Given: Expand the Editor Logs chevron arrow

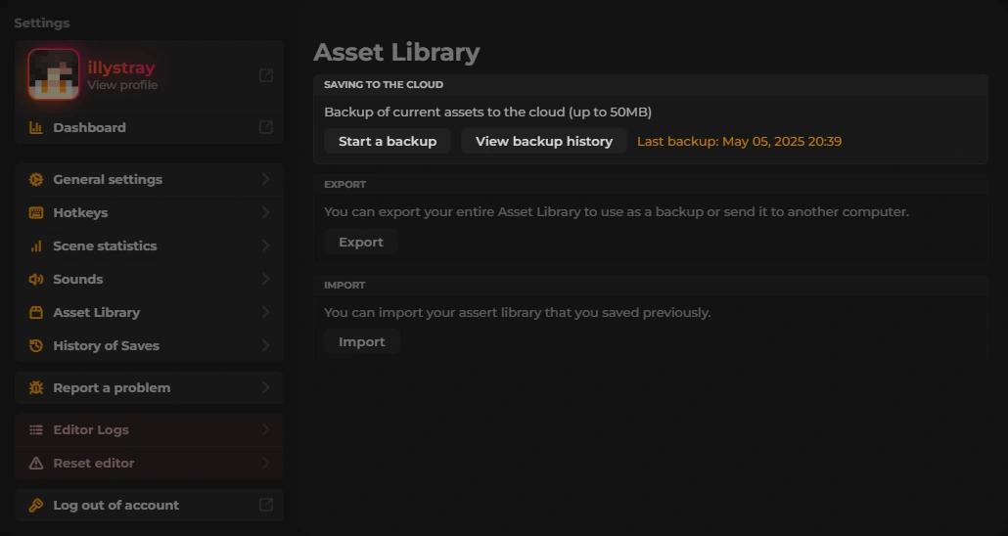Looking at the screenshot, I should pos(265,429).
